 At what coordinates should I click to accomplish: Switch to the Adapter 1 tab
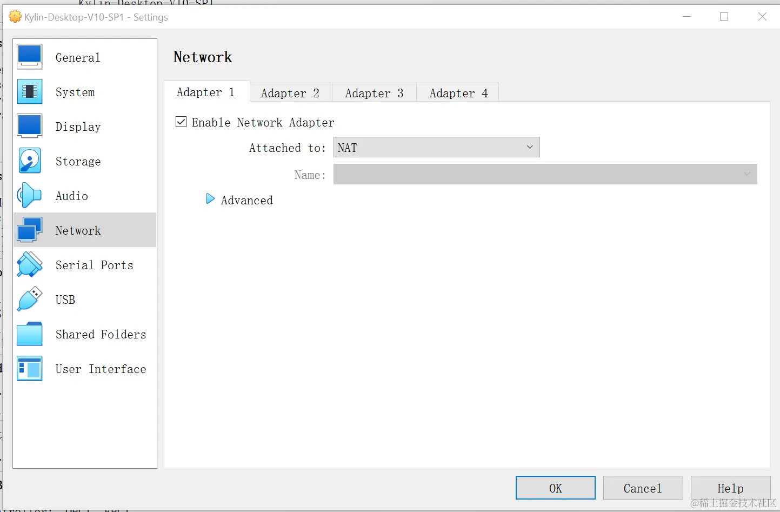pyautogui.click(x=206, y=92)
